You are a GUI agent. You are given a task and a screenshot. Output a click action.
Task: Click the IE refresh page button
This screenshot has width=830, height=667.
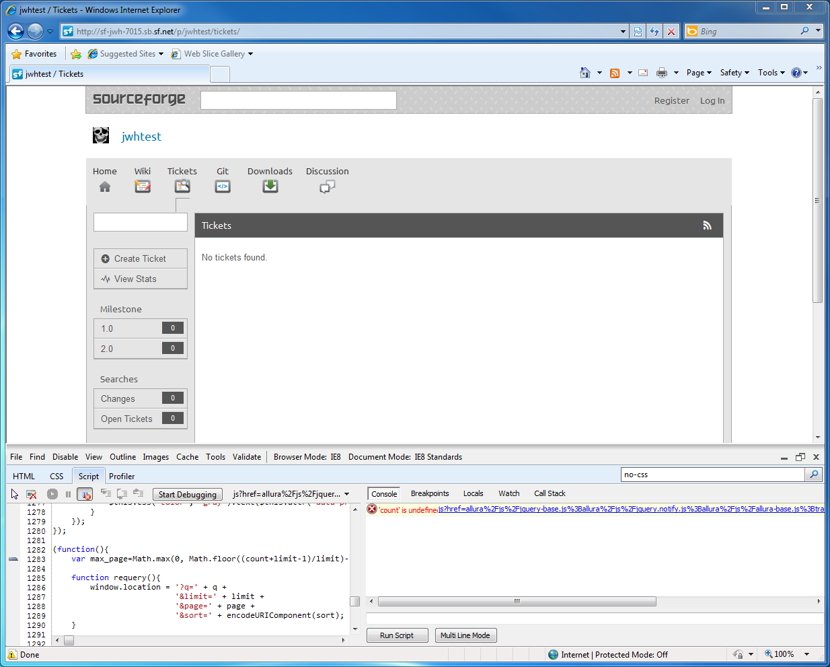point(654,32)
